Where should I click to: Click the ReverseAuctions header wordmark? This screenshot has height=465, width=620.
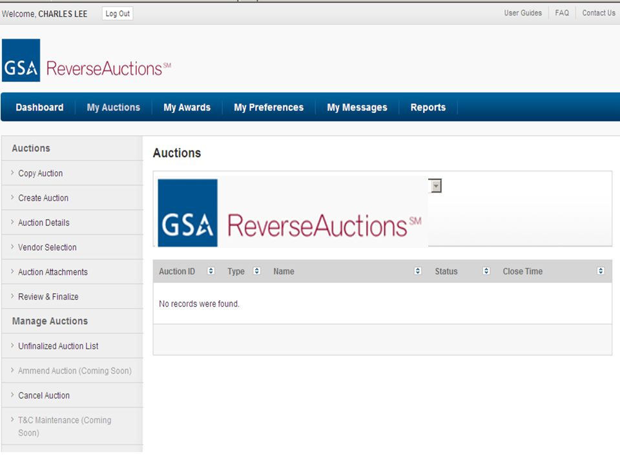pyautogui.click(x=108, y=68)
